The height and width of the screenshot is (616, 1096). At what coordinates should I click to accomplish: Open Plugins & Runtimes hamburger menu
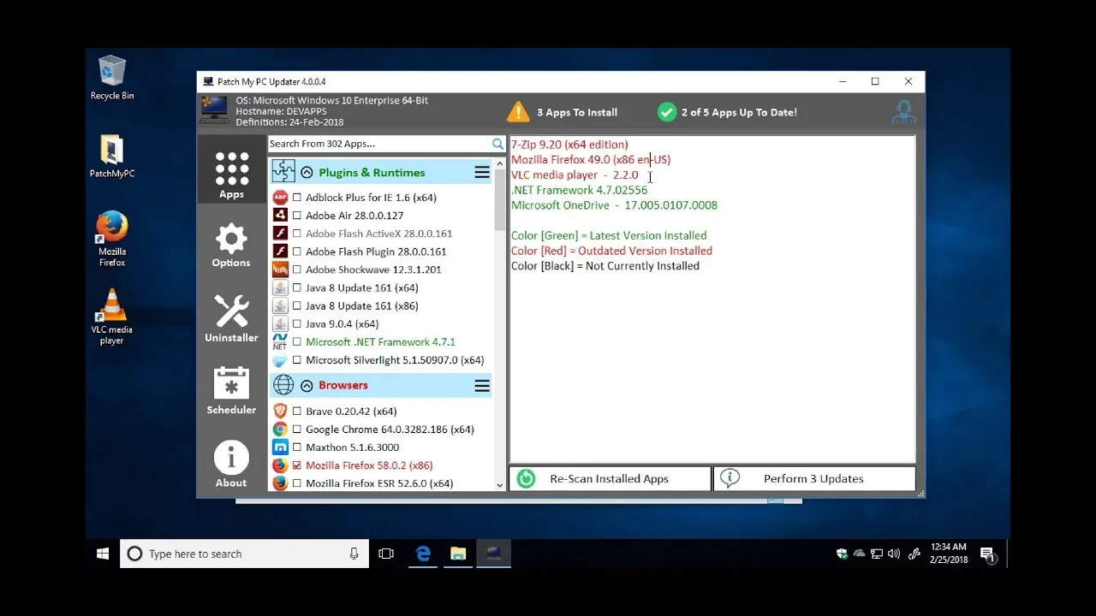[x=482, y=172]
